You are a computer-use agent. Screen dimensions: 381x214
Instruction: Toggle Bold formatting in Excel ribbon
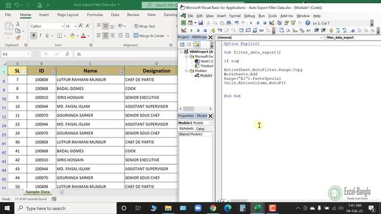click(33, 36)
